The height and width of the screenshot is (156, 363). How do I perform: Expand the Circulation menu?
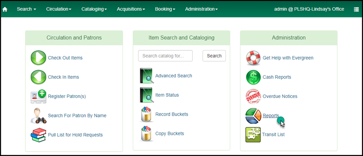coord(59,9)
